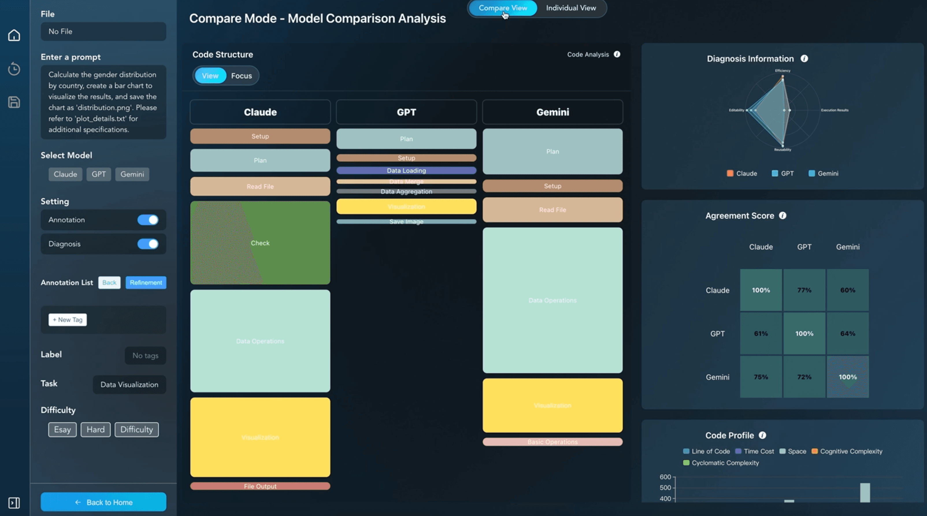Click Claude's Setup block

coord(260,136)
